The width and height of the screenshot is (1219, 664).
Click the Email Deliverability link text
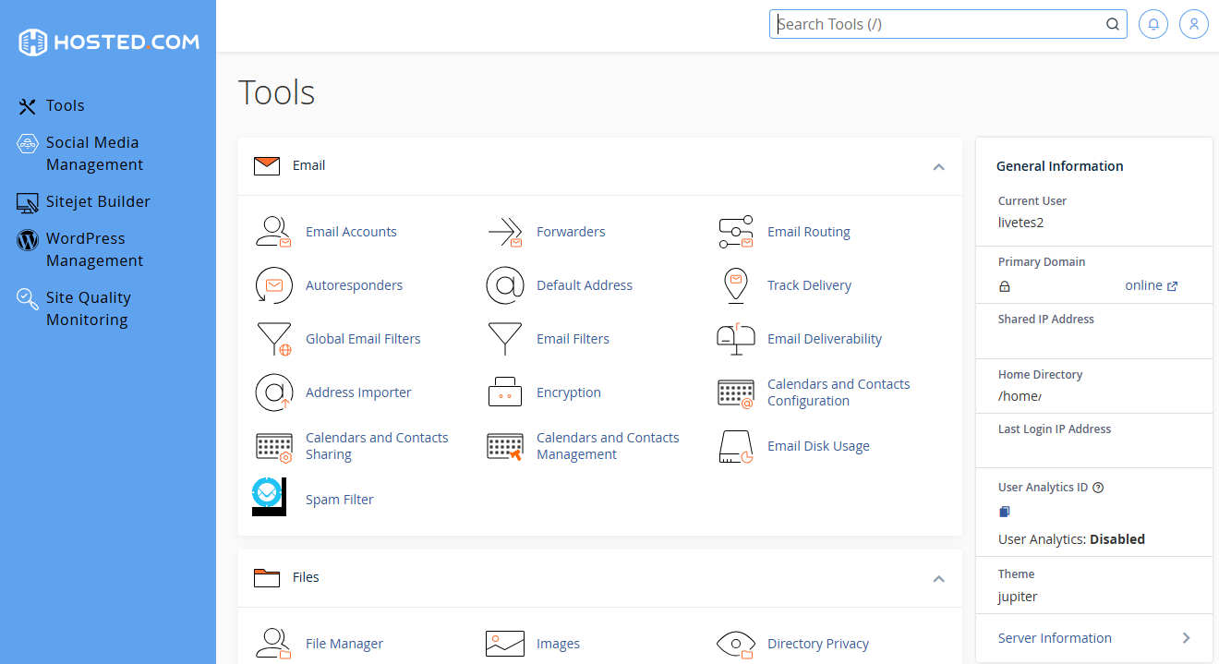825,339
